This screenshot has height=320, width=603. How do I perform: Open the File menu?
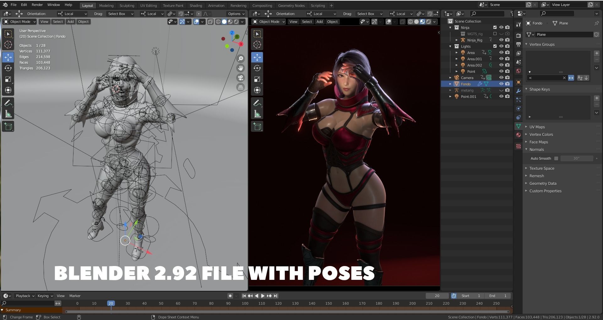14,5
